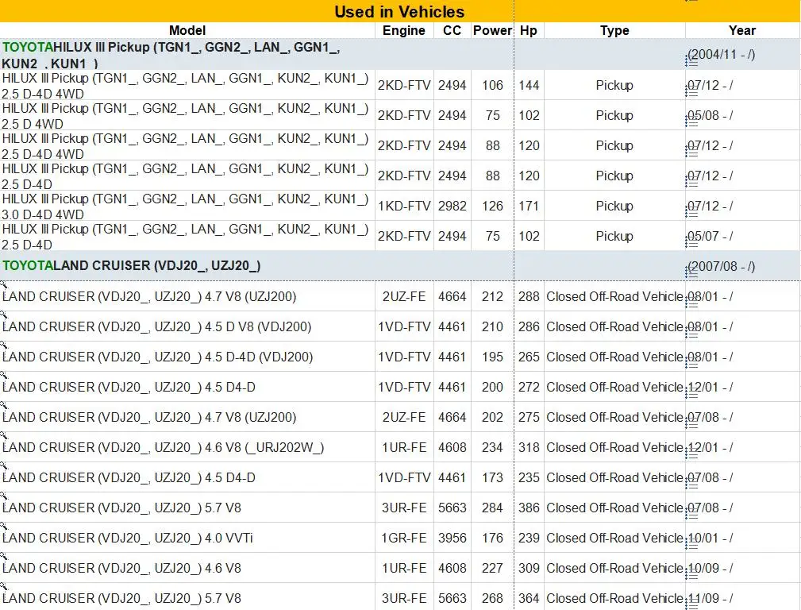Select power cell '173'
Image resolution: width=801 pixels, height=610 pixels.
[x=492, y=477]
